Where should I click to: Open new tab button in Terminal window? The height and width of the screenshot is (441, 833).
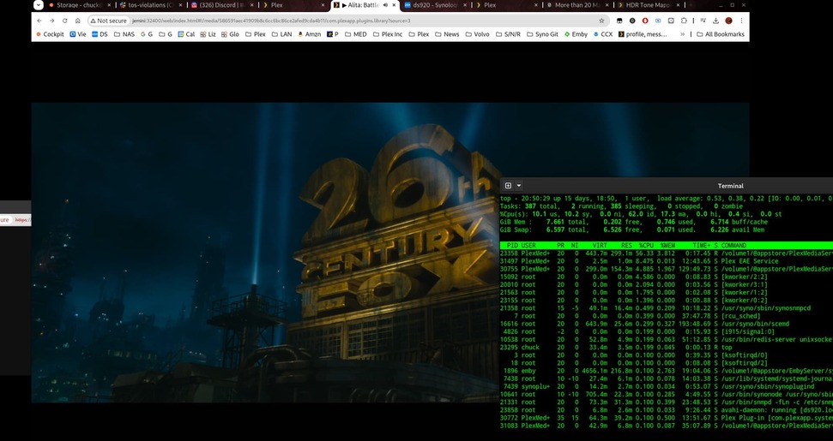coord(508,186)
